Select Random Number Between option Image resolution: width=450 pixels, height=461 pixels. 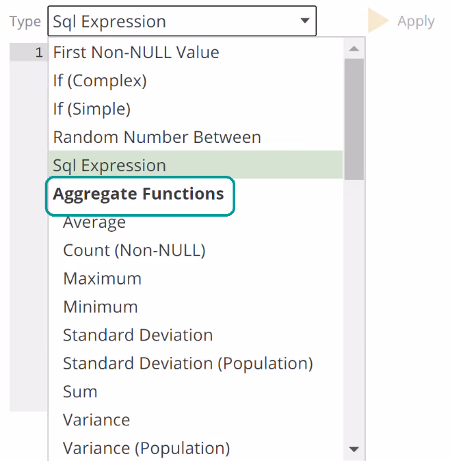(x=157, y=137)
